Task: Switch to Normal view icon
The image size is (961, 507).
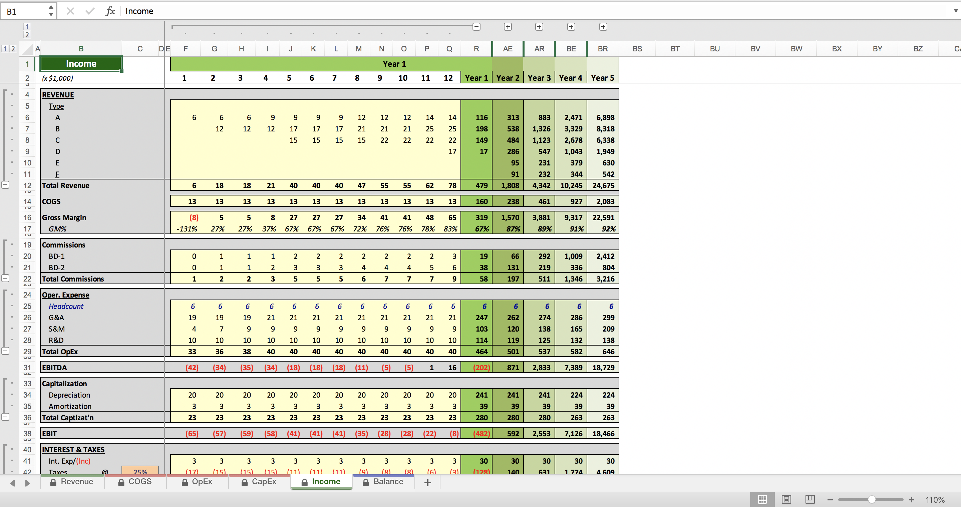Action: pyautogui.click(x=762, y=500)
